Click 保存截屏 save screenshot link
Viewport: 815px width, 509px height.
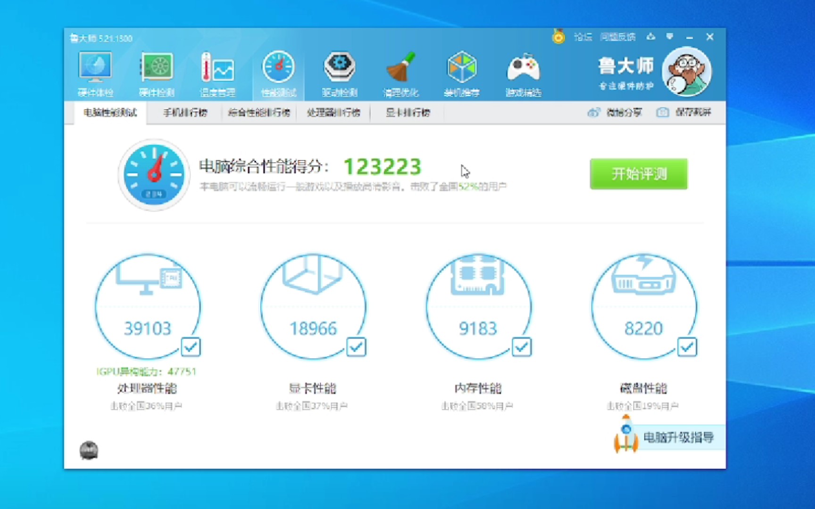pyautogui.click(x=684, y=112)
